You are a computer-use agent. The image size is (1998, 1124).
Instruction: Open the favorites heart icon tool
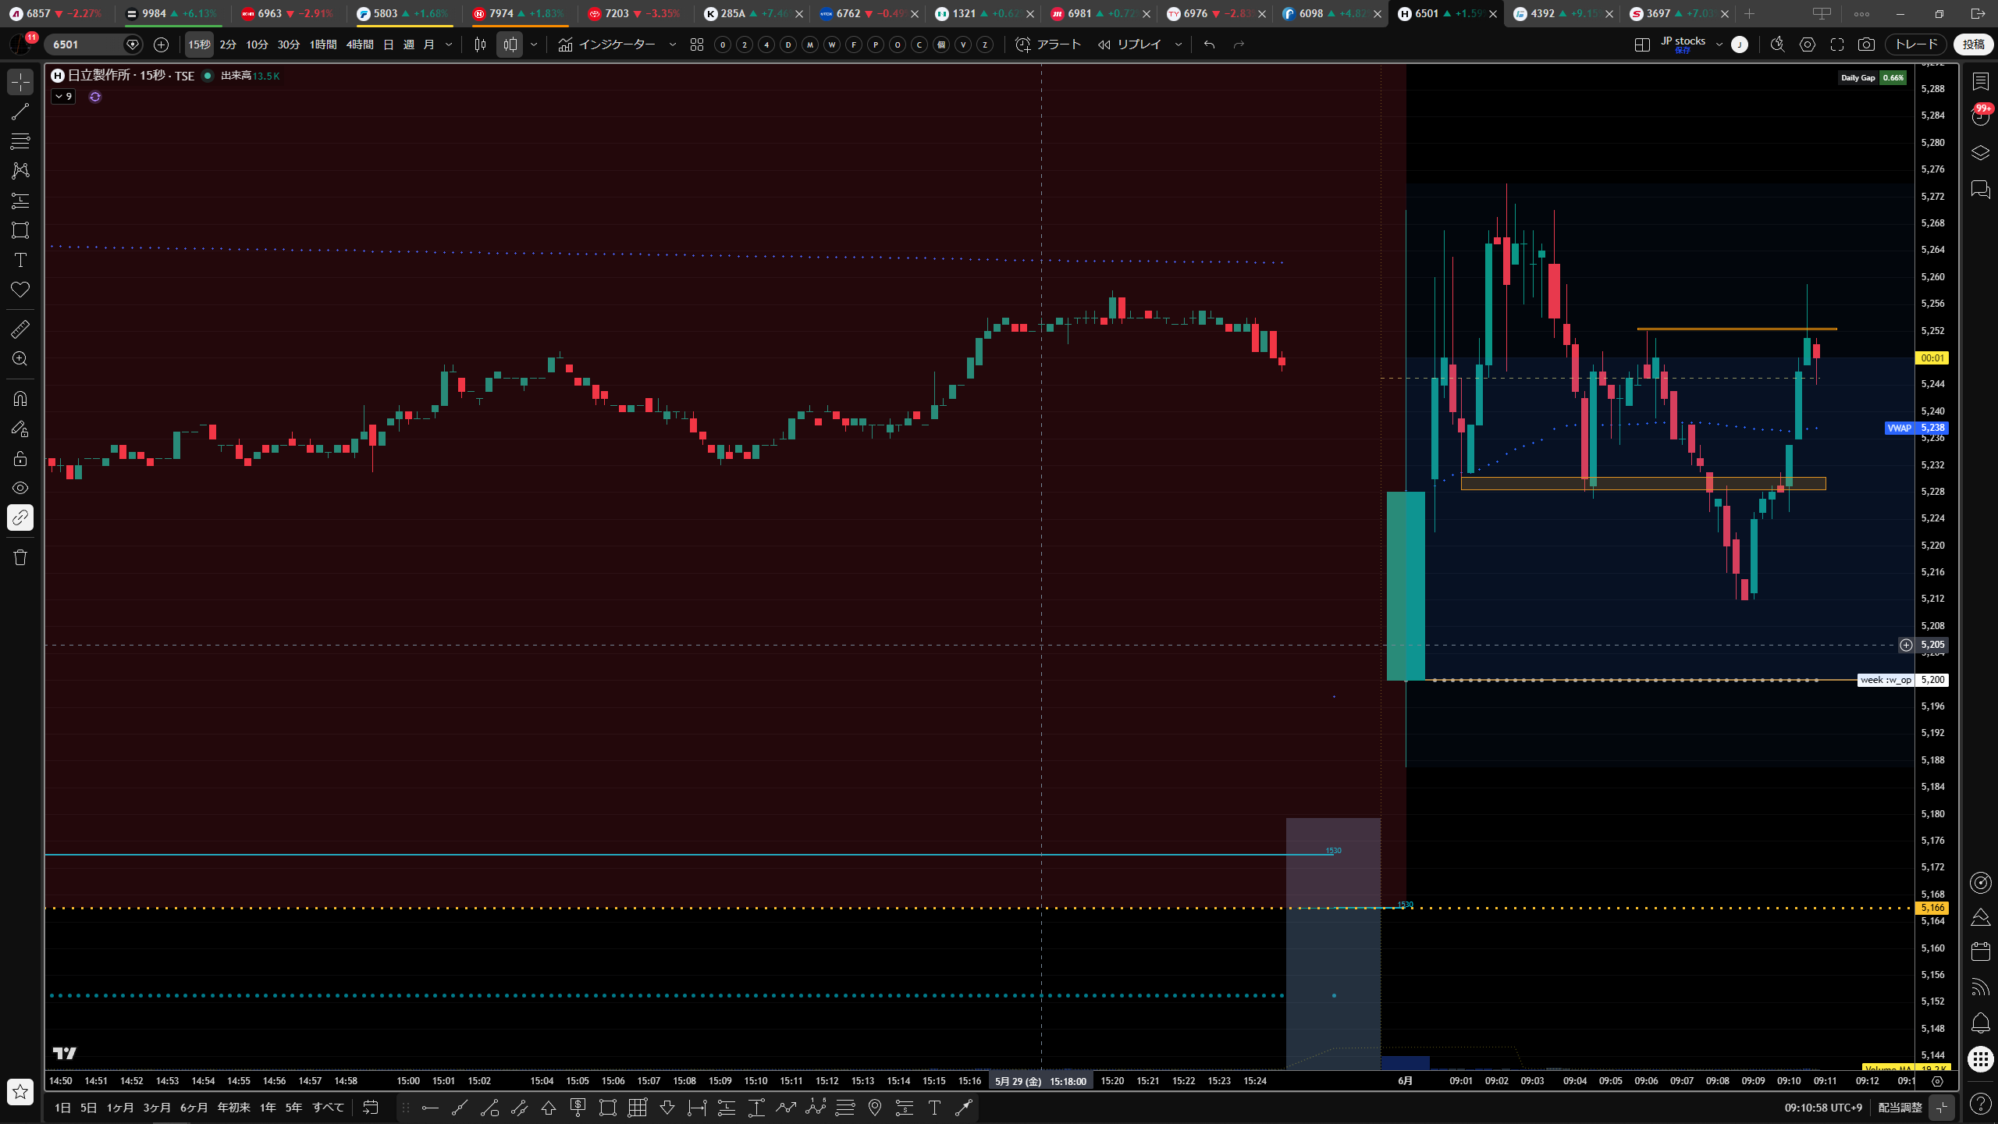click(20, 290)
